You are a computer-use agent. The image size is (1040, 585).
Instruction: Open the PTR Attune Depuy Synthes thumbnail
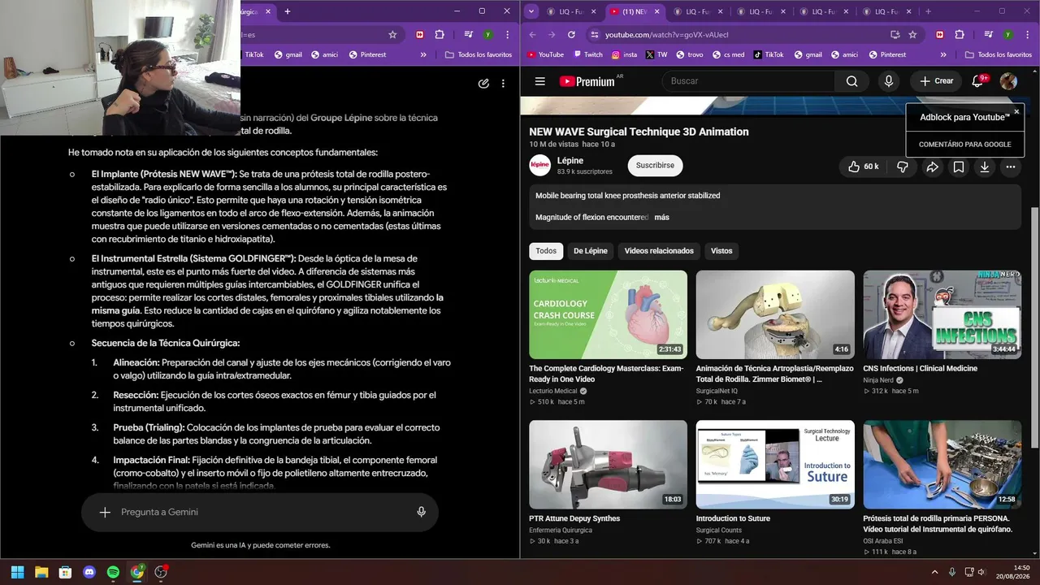point(608,465)
